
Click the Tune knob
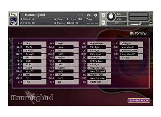click(111, 16)
